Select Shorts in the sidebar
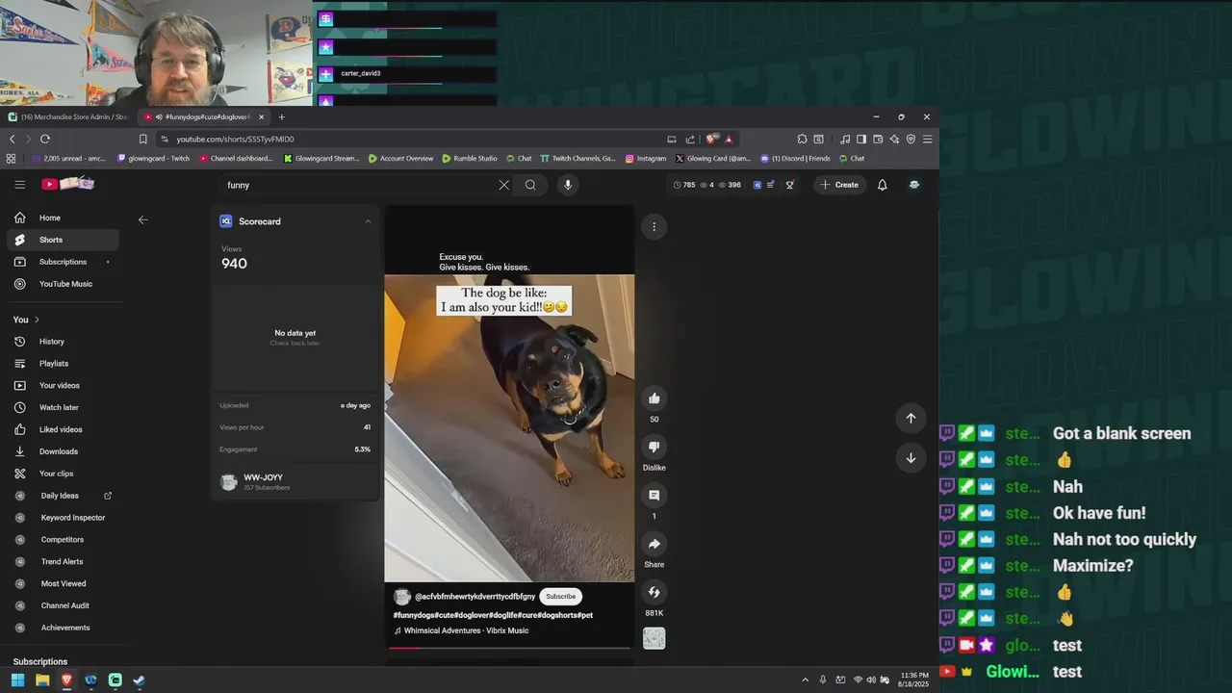Viewport: 1232px width, 693px height. (62, 240)
